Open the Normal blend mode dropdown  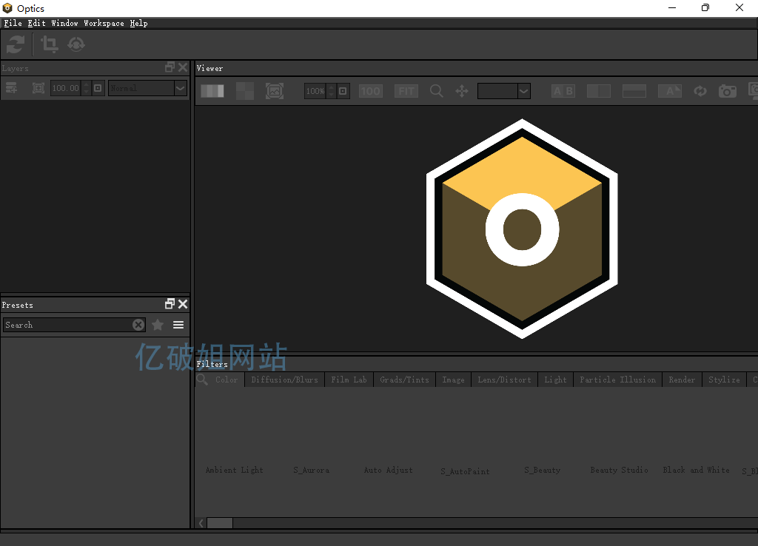tap(148, 88)
